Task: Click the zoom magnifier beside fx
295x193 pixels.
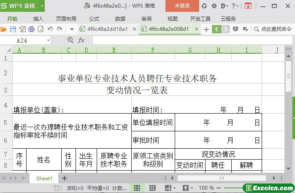Action: click(70, 40)
